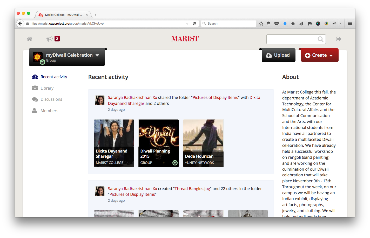370x238 pixels.
Task: Click the developer tools extension icon
Action: coord(334,24)
